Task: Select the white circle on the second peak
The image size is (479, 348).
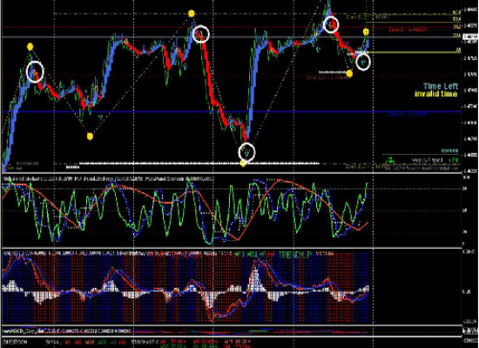Action: 200,34
